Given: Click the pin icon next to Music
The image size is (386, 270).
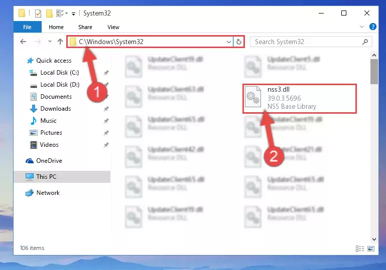Looking at the screenshot, I should tap(106, 121).
